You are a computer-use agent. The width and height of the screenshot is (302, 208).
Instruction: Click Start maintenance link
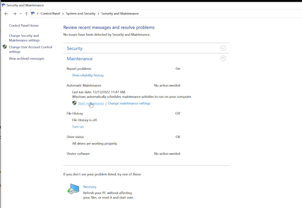91,103
